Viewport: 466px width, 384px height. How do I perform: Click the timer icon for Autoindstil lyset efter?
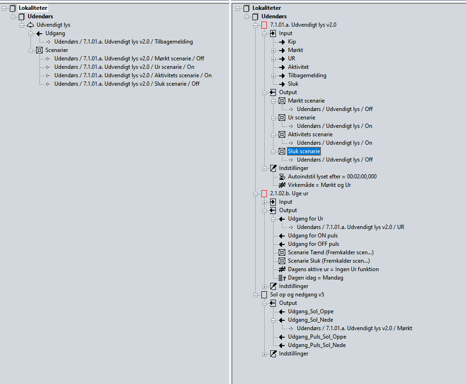click(282, 177)
